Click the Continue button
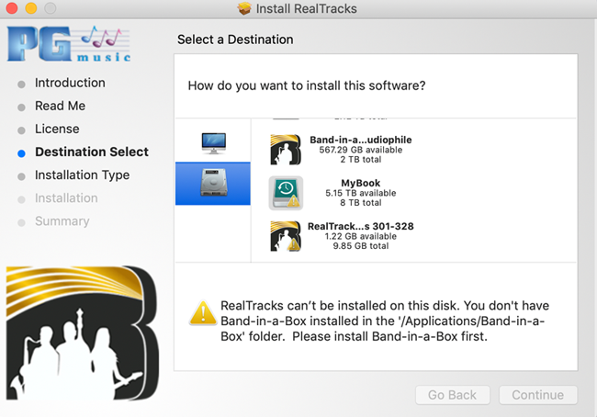Image resolution: width=597 pixels, height=417 pixels. 537,395
